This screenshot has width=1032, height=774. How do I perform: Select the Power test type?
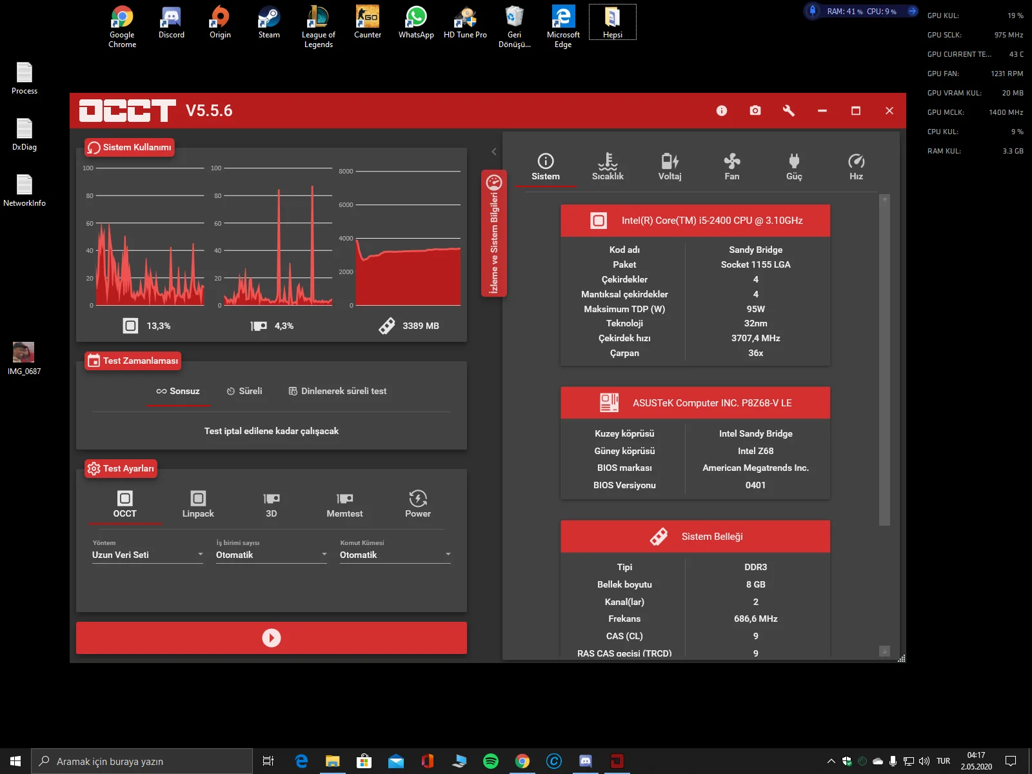click(418, 504)
